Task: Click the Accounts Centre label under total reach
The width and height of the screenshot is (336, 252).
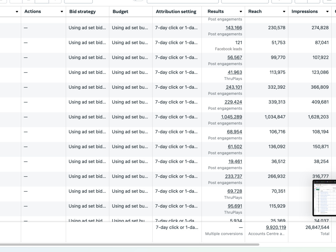Action: pyautogui.click(x=266, y=234)
